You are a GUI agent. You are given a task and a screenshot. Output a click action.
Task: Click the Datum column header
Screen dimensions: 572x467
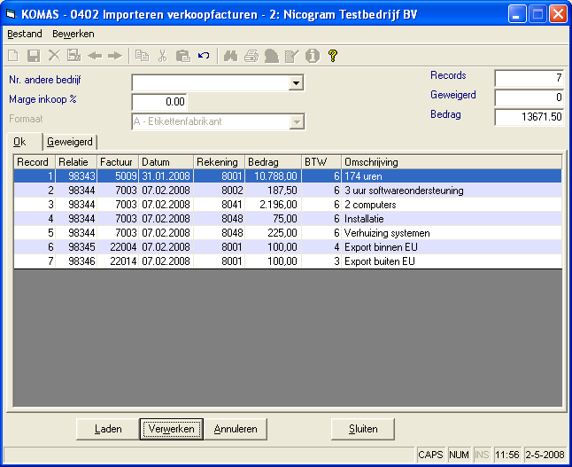166,162
